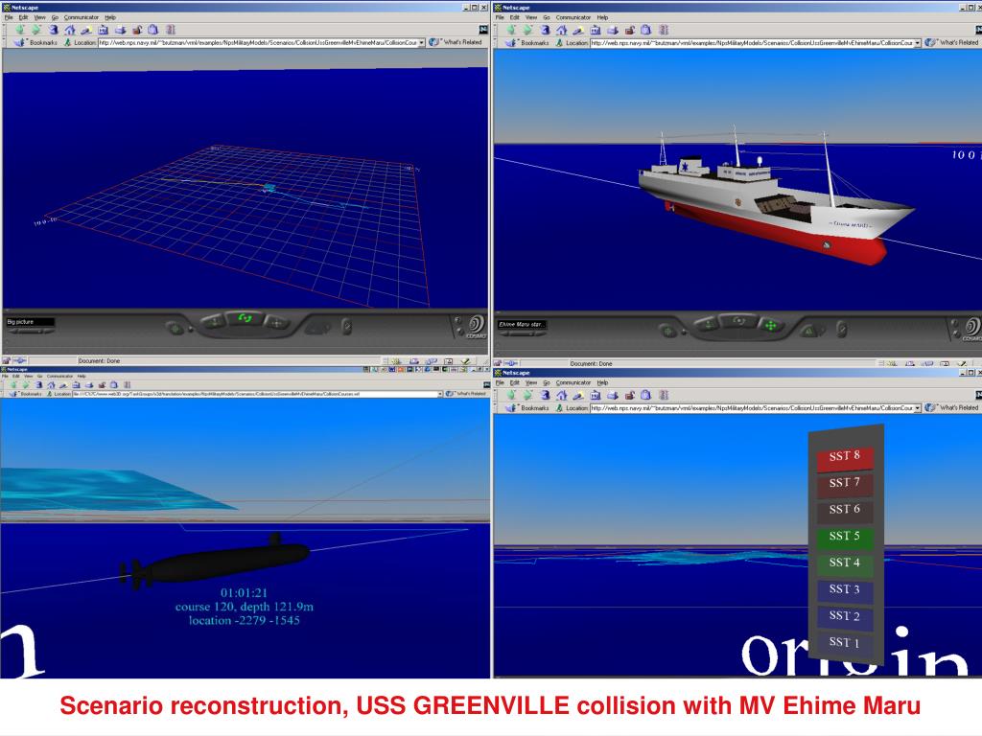982x736 pixels.
Task: Click the SST 2 button
Action: click(845, 616)
